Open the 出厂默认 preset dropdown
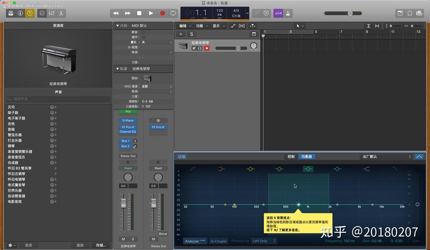This screenshot has height=250, width=430. tap(386, 157)
